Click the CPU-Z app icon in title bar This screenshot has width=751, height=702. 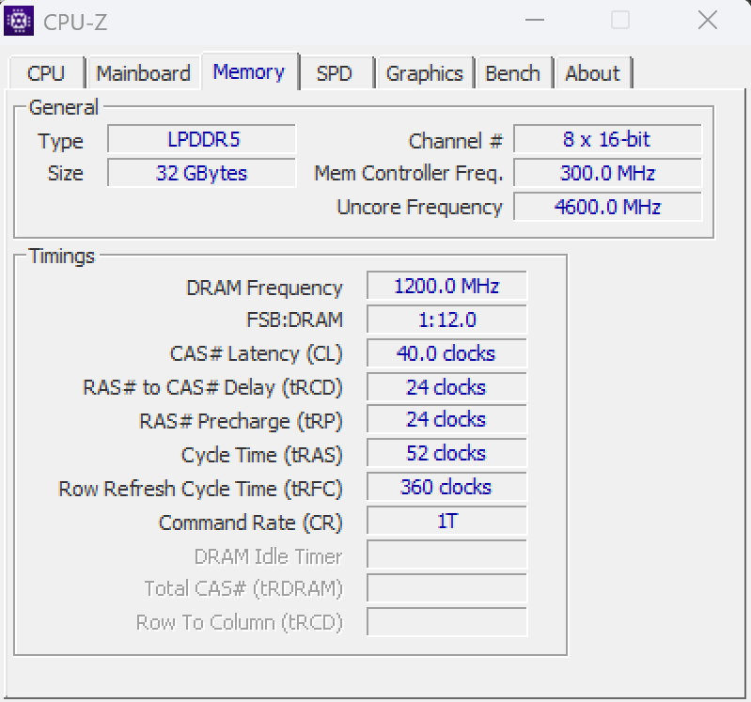tap(19, 20)
